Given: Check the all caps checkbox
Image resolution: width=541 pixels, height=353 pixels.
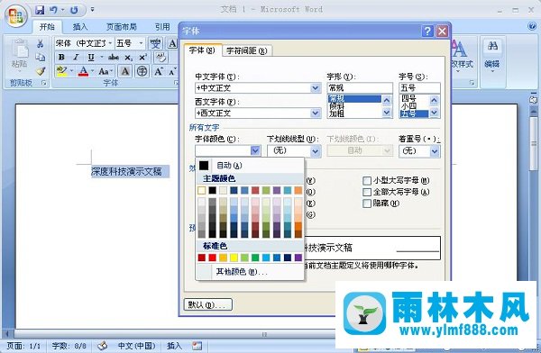Looking at the screenshot, I should pos(367,192).
